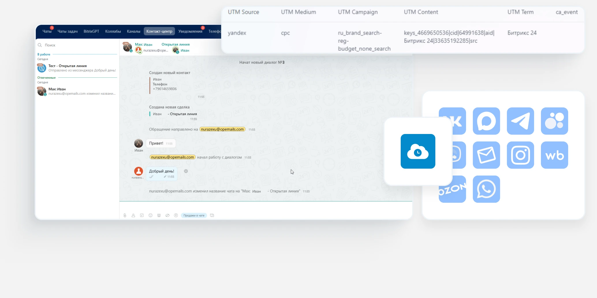The image size is (597, 298).
Task: Select the Telegram channel icon
Action: (x=520, y=121)
